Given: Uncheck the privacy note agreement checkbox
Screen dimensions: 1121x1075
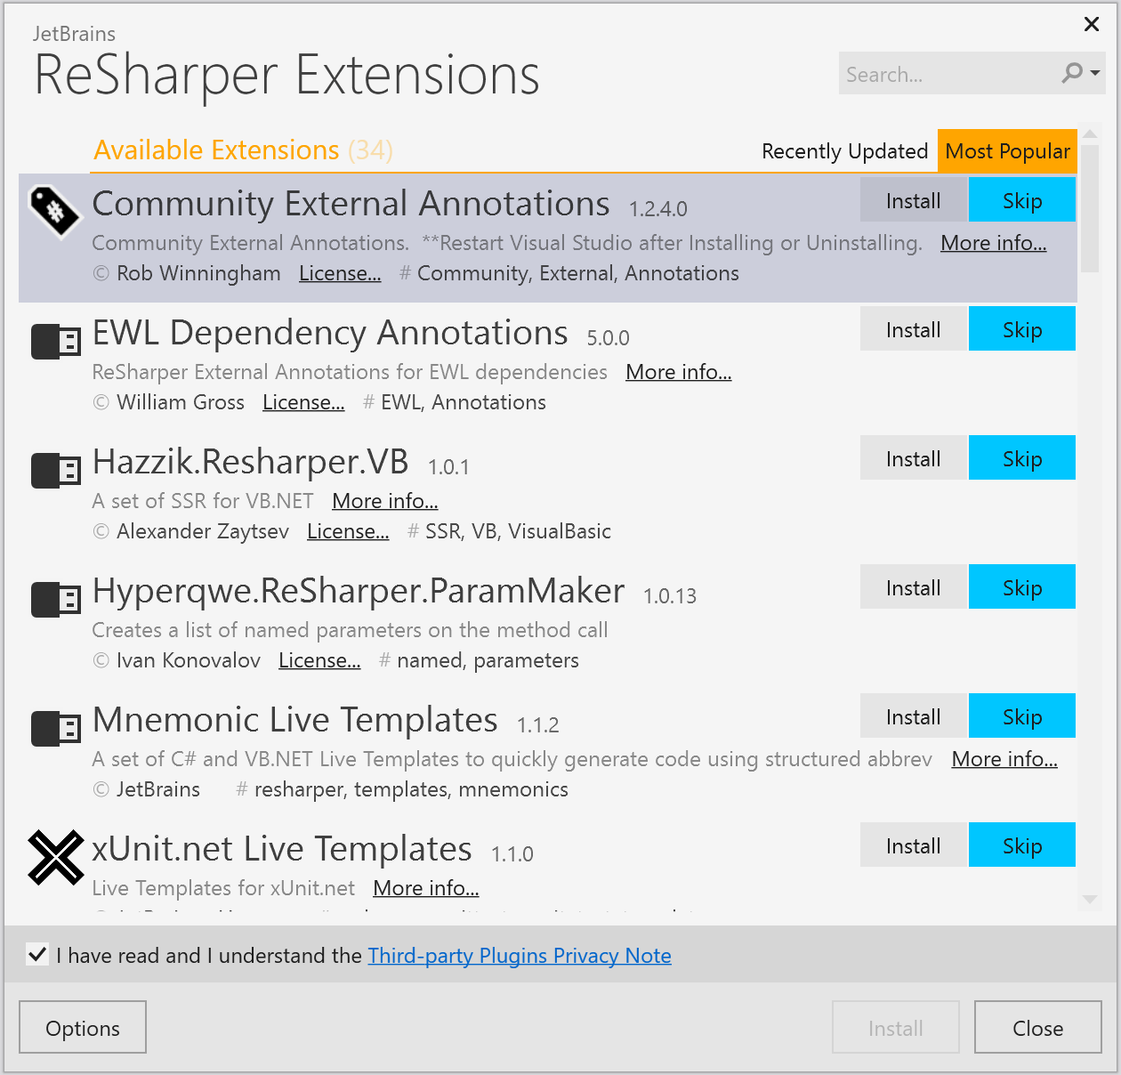Looking at the screenshot, I should click(x=37, y=955).
